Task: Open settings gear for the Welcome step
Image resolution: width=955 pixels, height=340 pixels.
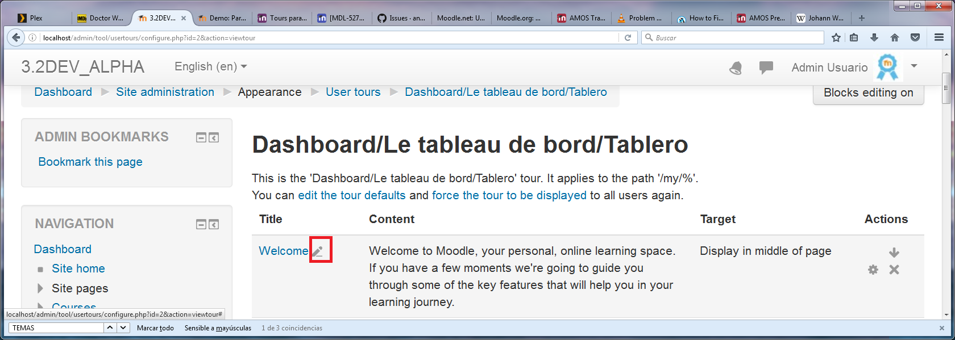Action: coord(873,270)
